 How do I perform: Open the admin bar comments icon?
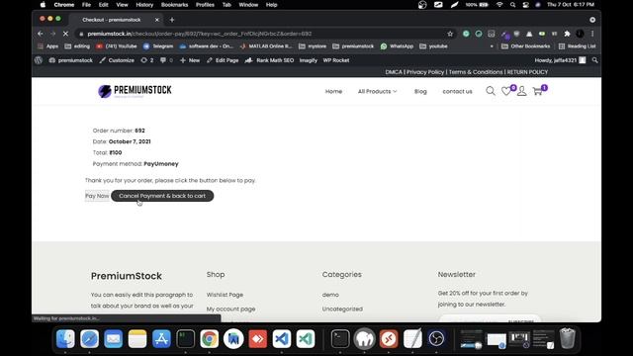tap(166, 60)
